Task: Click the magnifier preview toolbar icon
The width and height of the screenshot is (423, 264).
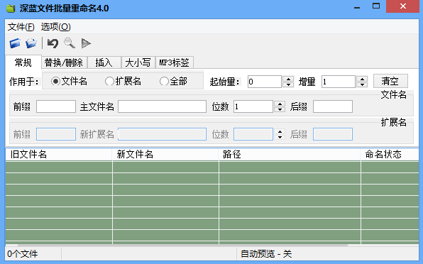Action: pyautogui.click(x=70, y=43)
